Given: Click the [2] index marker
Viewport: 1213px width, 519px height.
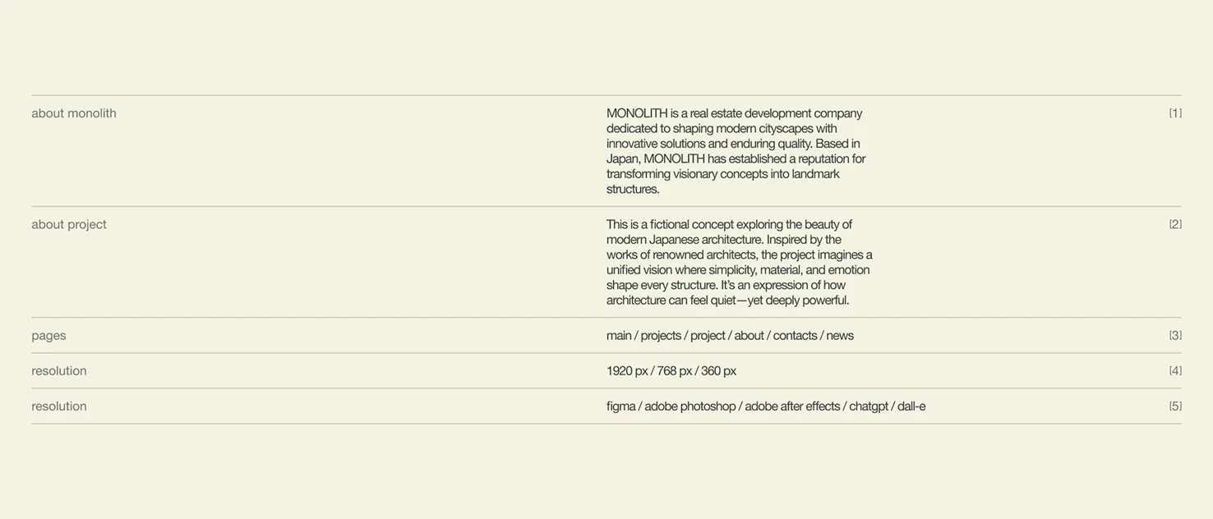Looking at the screenshot, I should (1175, 224).
